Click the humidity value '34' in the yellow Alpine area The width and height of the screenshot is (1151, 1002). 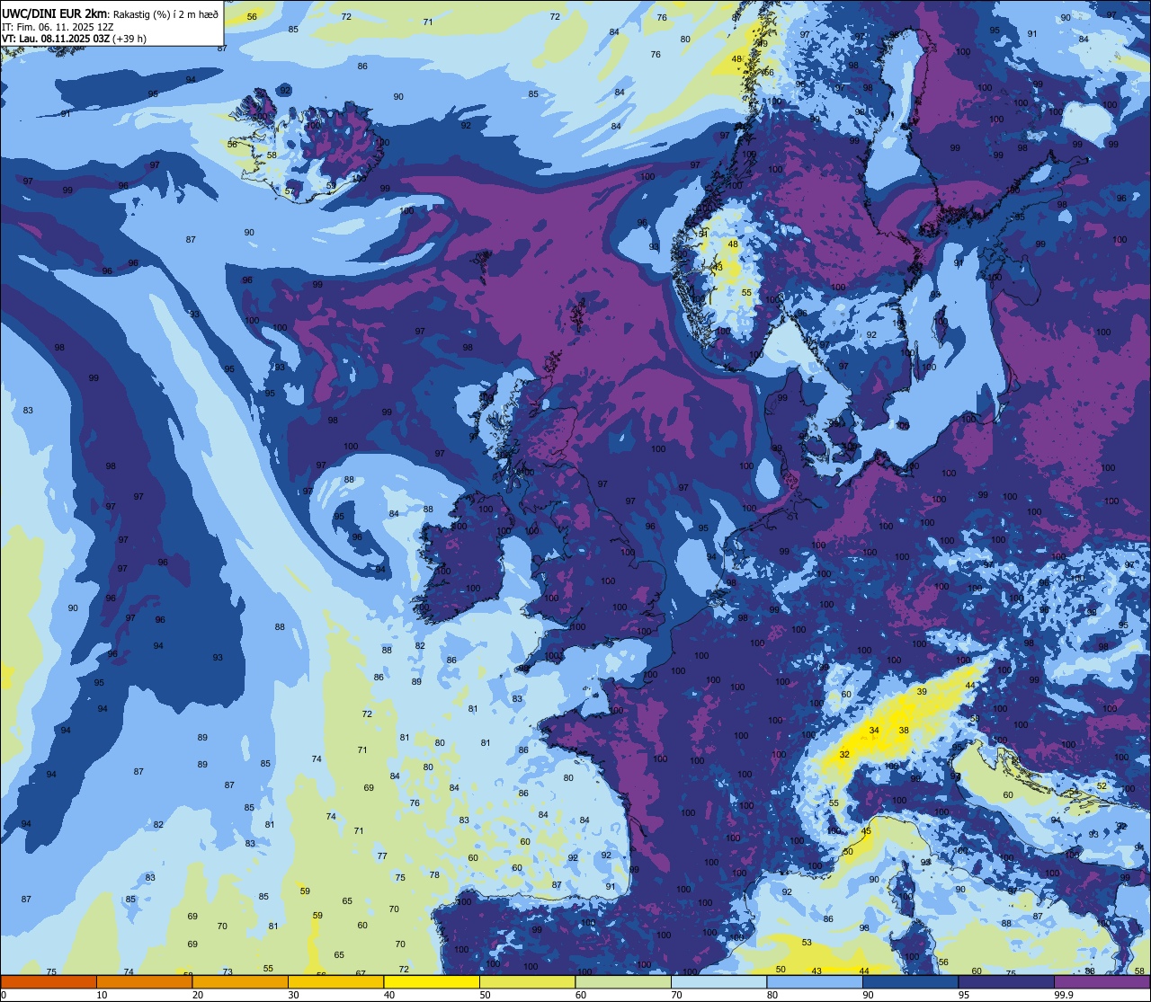[874, 731]
